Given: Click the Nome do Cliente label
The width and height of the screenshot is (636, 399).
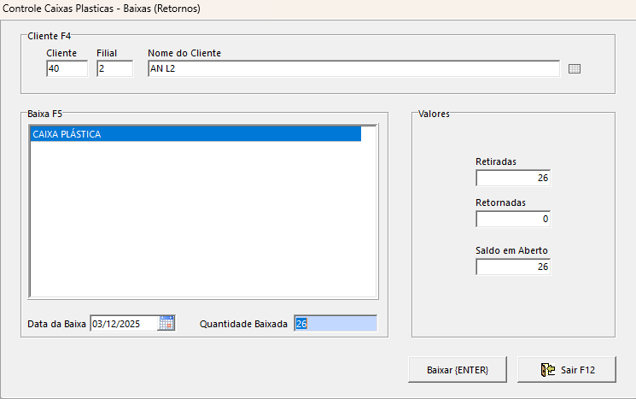Looking at the screenshot, I should coord(184,53).
